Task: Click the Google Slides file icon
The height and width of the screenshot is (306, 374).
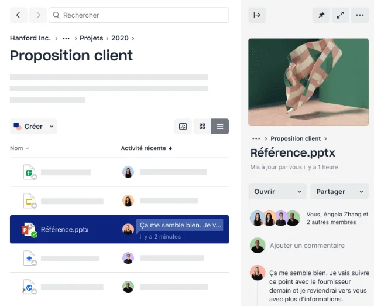Action: [30, 200]
